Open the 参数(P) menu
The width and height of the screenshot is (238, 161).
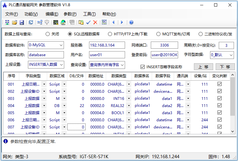[x=70, y=14]
